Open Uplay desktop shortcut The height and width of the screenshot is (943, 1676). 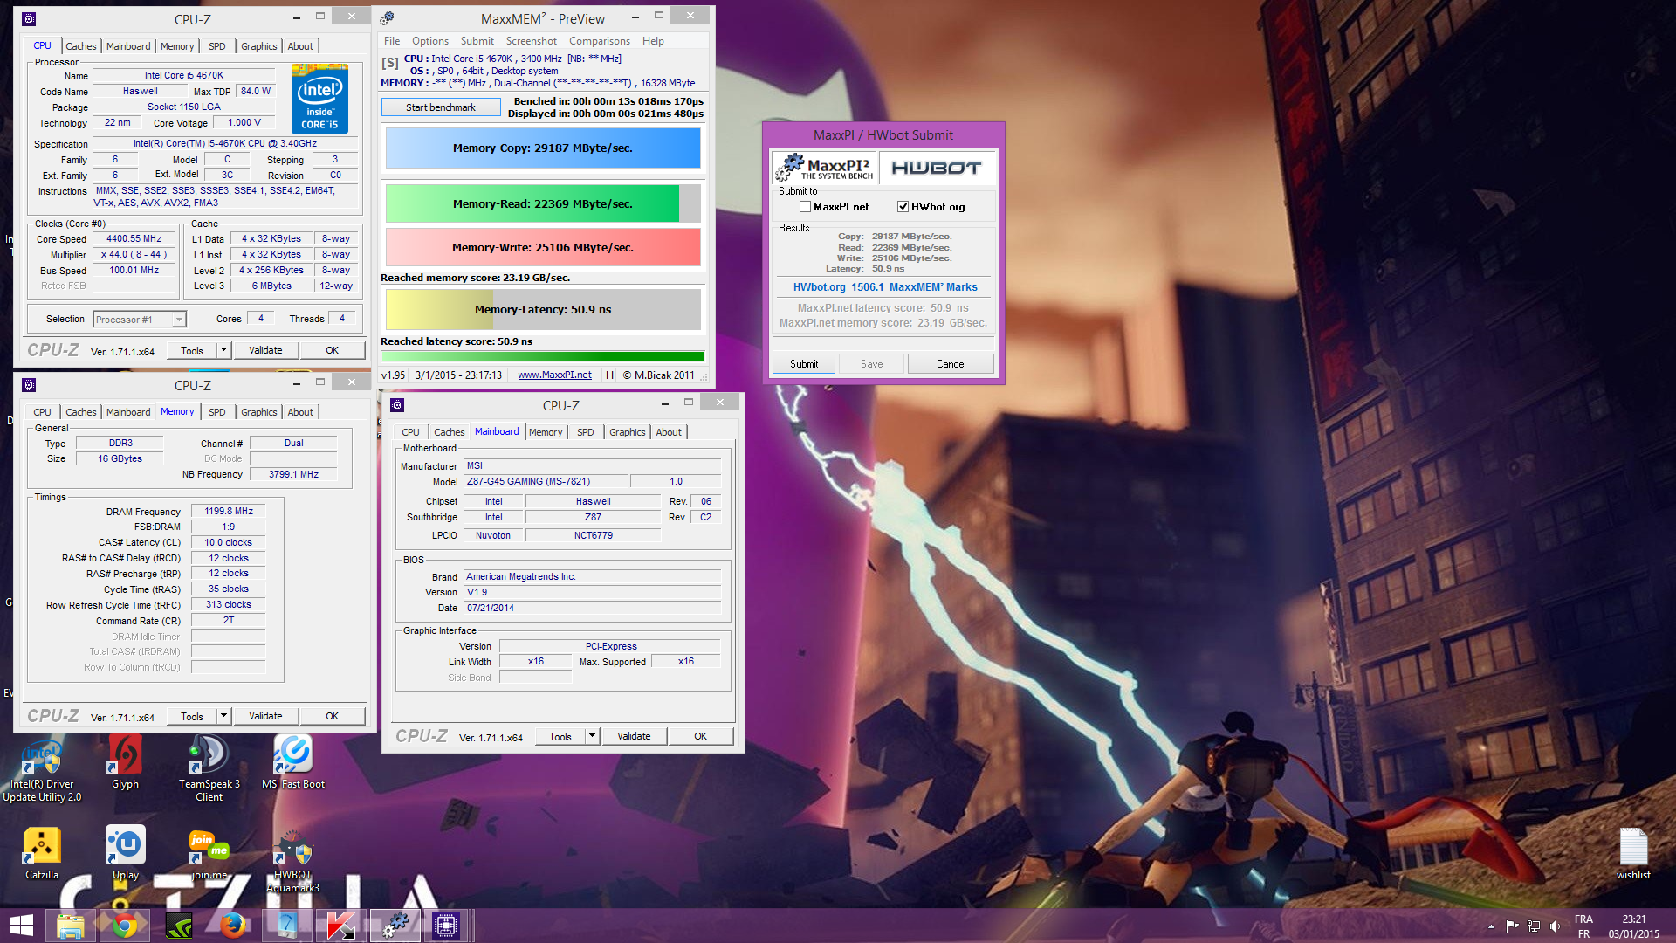tap(125, 853)
